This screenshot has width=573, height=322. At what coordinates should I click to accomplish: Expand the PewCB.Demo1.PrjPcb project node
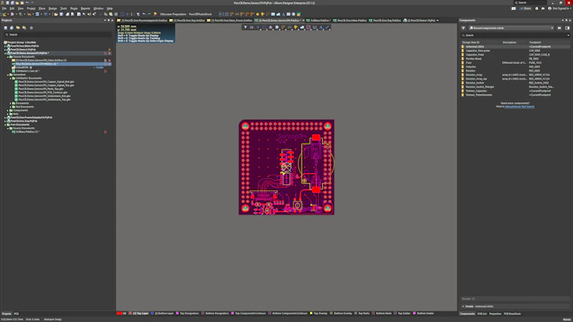[5, 50]
